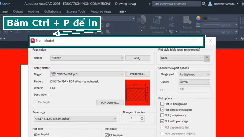Image resolution: width=244 pixels, height=137 pixels.
Task: Click the PDF Options... button
Action: click(x=110, y=103)
